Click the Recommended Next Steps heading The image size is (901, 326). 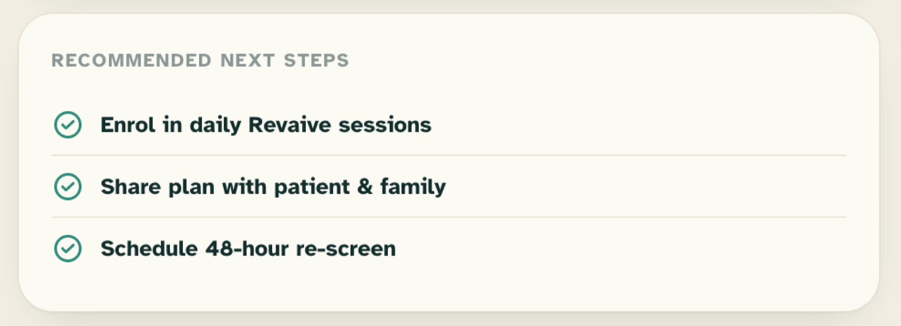coord(200,60)
